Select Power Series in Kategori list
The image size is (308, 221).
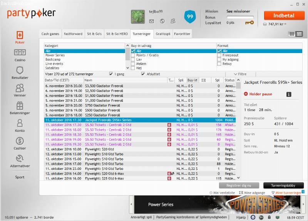pos(55,55)
